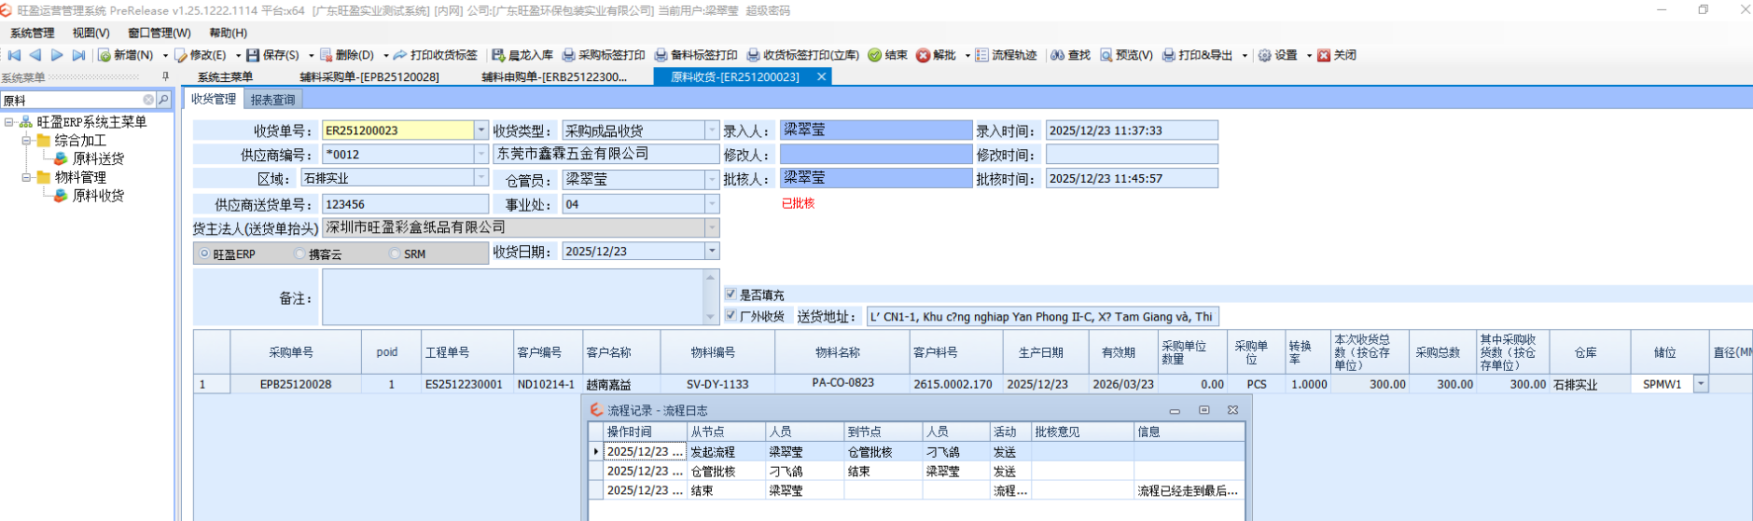The image size is (1753, 521).
Task: Go to the next record arrow
Action: pyautogui.click(x=57, y=55)
